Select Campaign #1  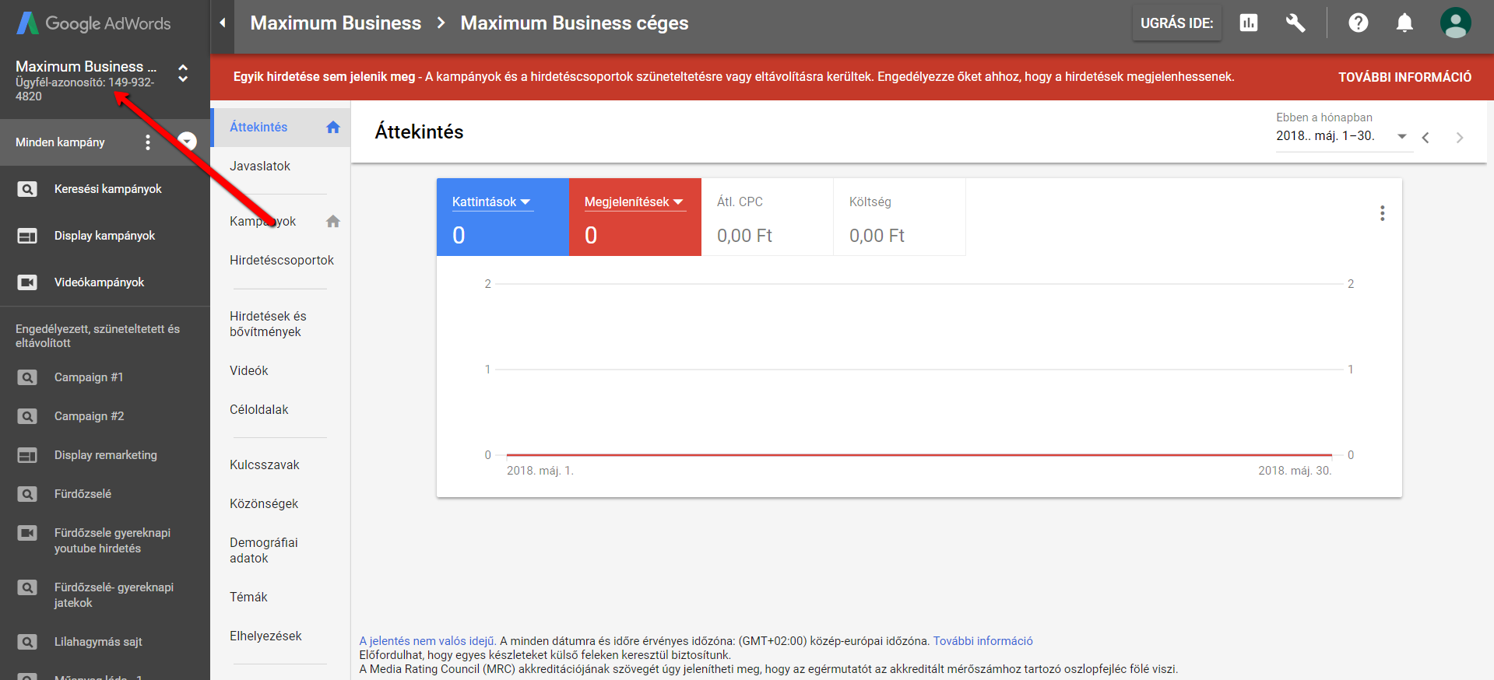tap(89, 377)
